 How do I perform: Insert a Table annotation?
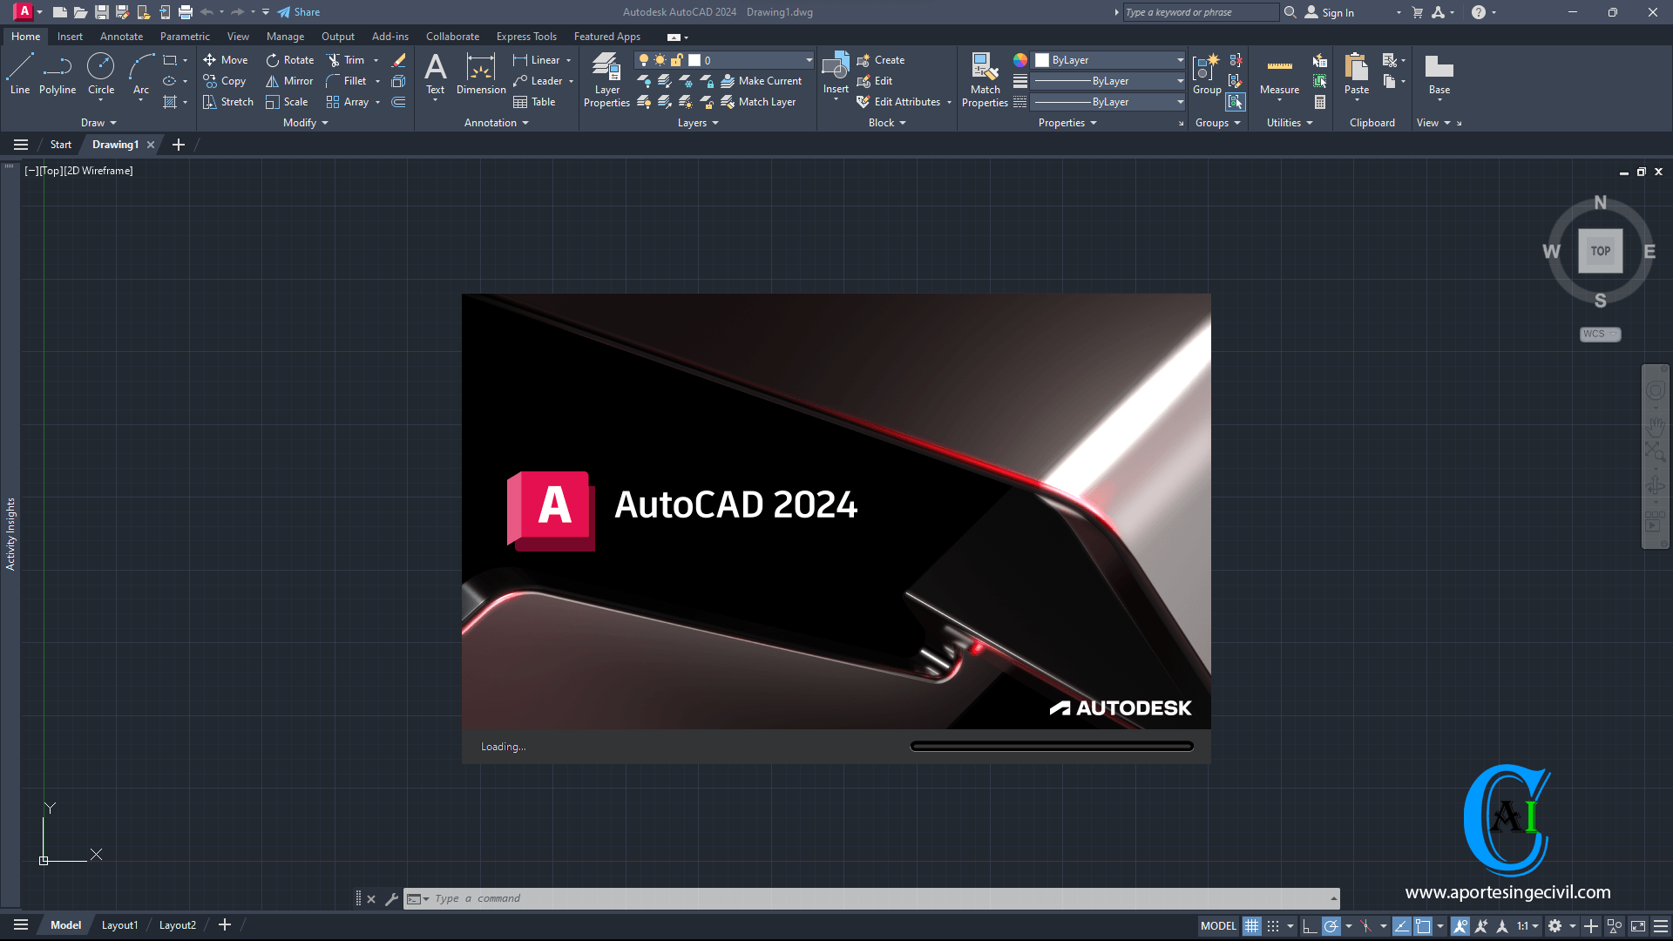click(x=534, y=101)
